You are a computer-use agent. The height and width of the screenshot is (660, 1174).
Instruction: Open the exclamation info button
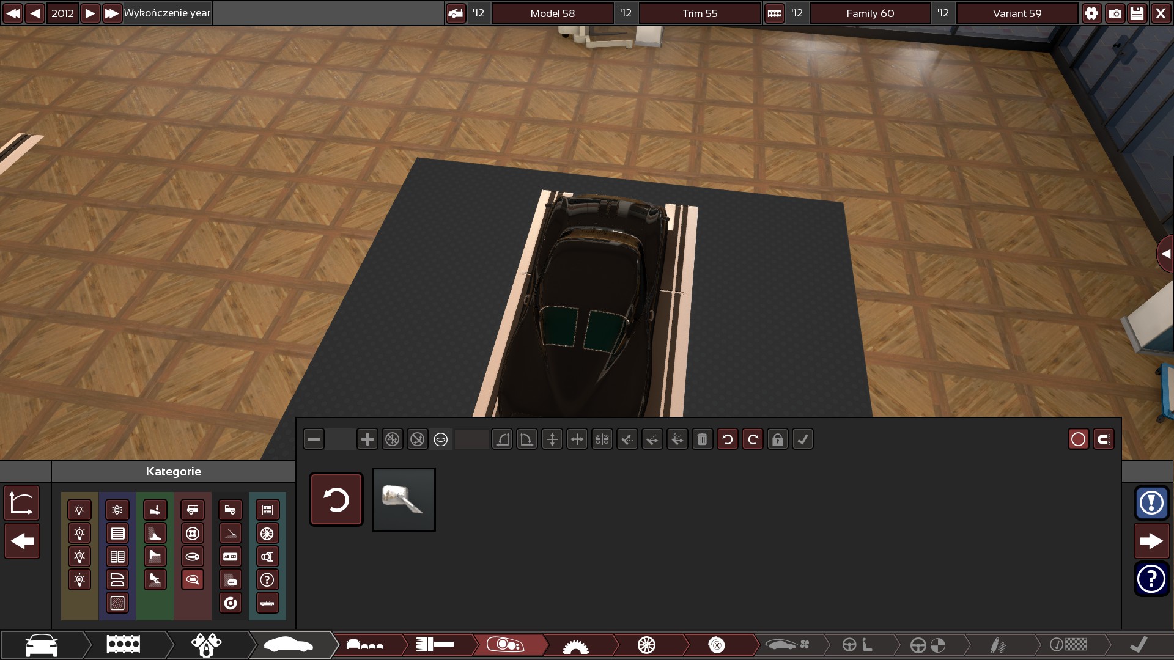click(x=1151, y=503)
